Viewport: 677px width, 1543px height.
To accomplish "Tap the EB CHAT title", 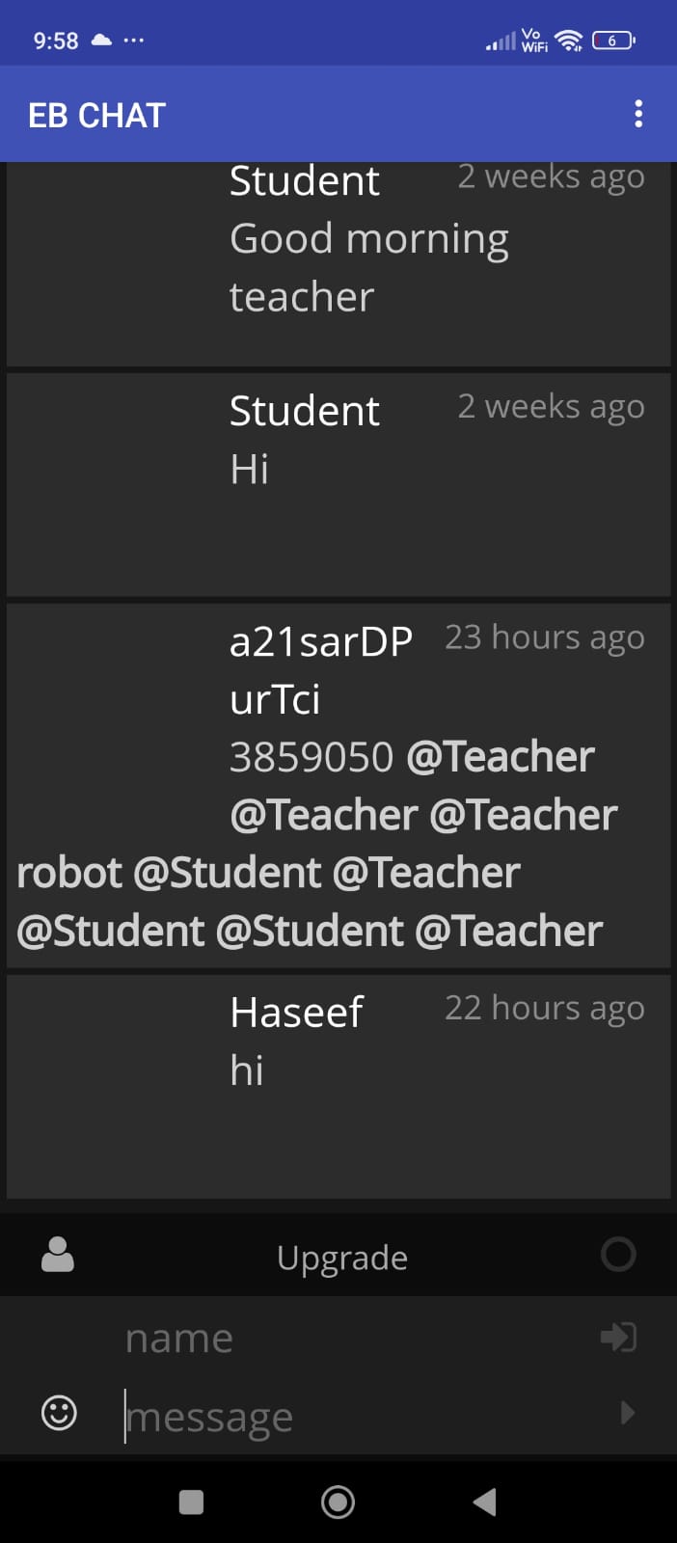I will [x=97, y=116].
